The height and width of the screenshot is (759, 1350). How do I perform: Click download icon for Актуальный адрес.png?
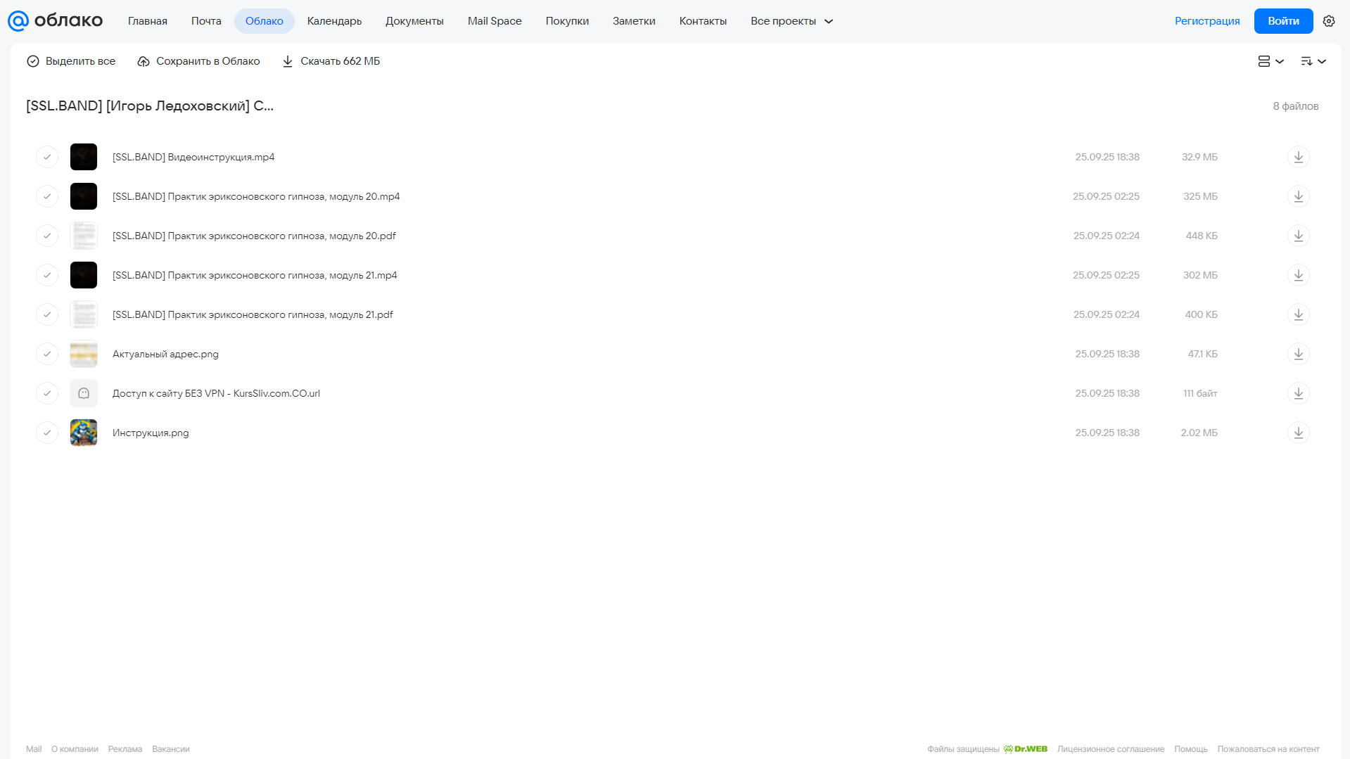[x=1299, y=354]
